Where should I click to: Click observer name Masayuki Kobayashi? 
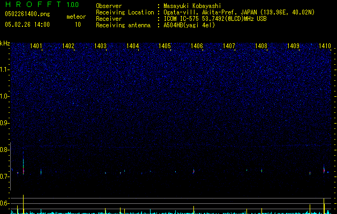192,6
